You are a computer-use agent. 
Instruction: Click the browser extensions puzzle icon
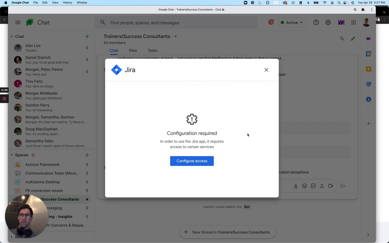coord(363,9)
